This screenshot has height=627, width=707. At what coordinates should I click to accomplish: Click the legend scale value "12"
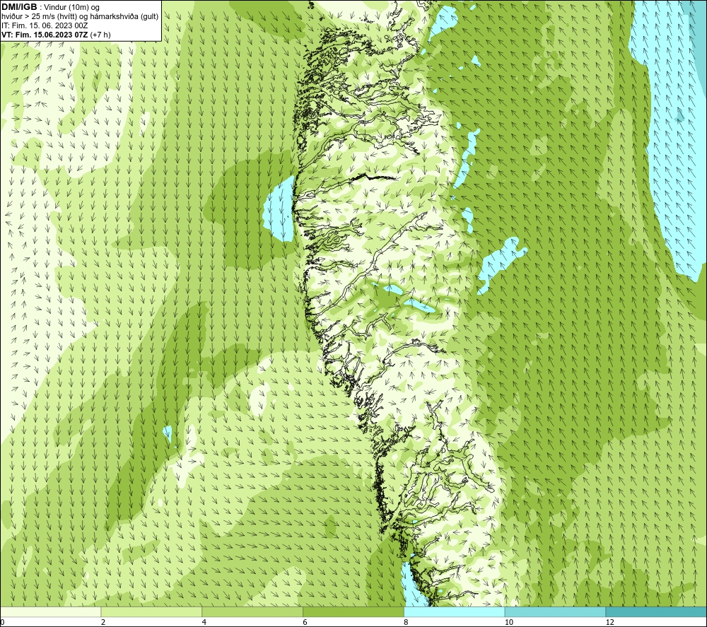(x=610, y=622)
